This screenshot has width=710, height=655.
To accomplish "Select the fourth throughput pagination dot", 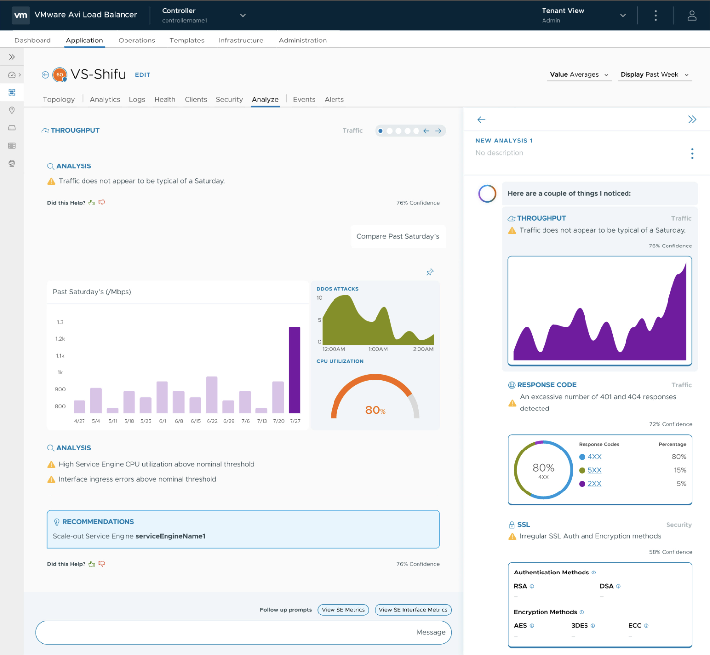I will pyautogui.click(x=408, y=131).
